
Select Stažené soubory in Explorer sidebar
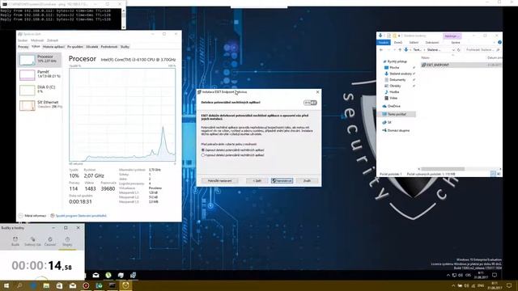tap(398, 74)
